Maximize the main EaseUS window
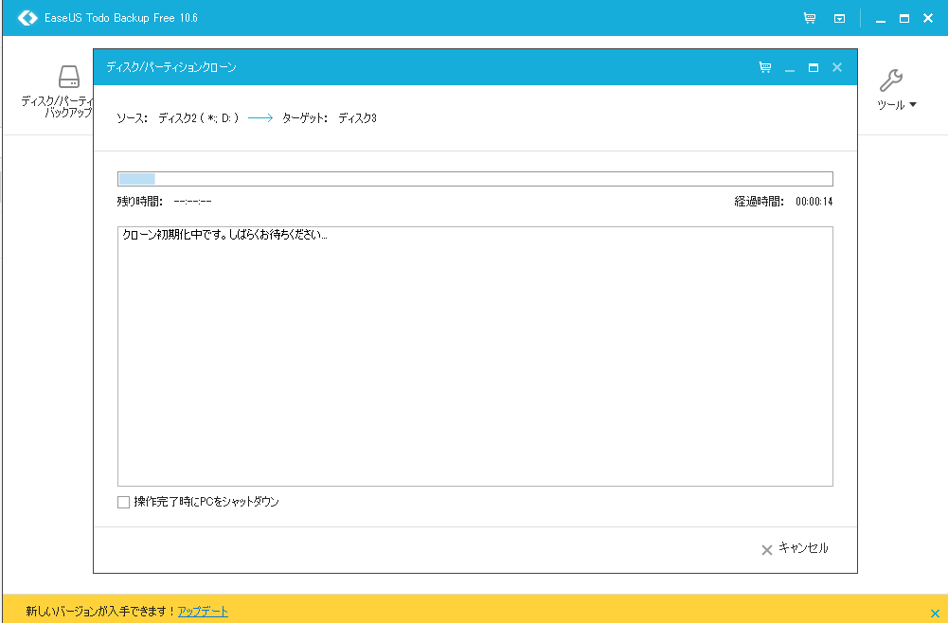The height and width of the screenshot is (623, 948). pos(904,19)
